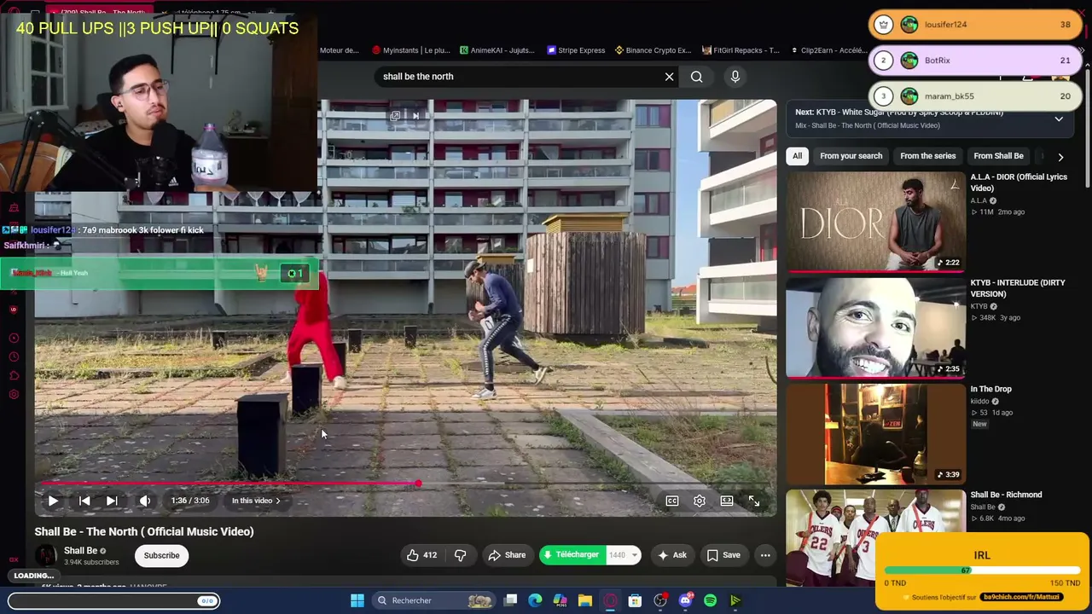Open the Shall Be channel avatar

45,556
